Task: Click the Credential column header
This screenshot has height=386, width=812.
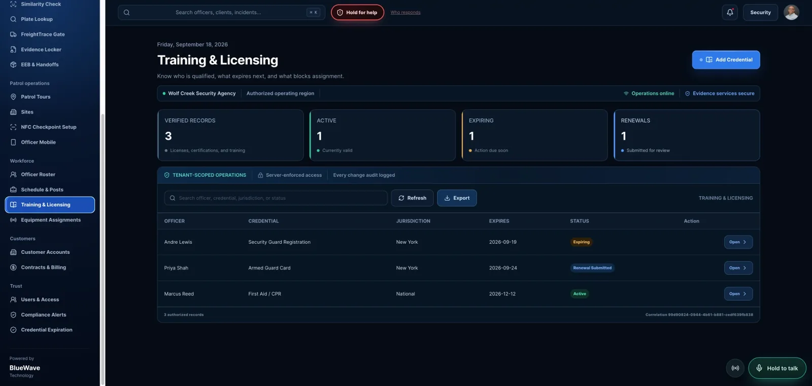Action: click(x=263, y=221)
